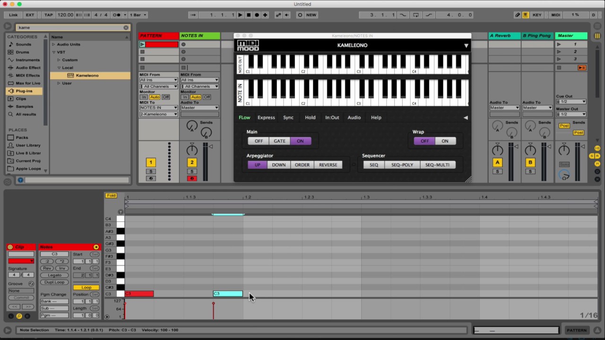Click the Session Record circle button
This screenshot has width=605, height=340.
point(300,15)
